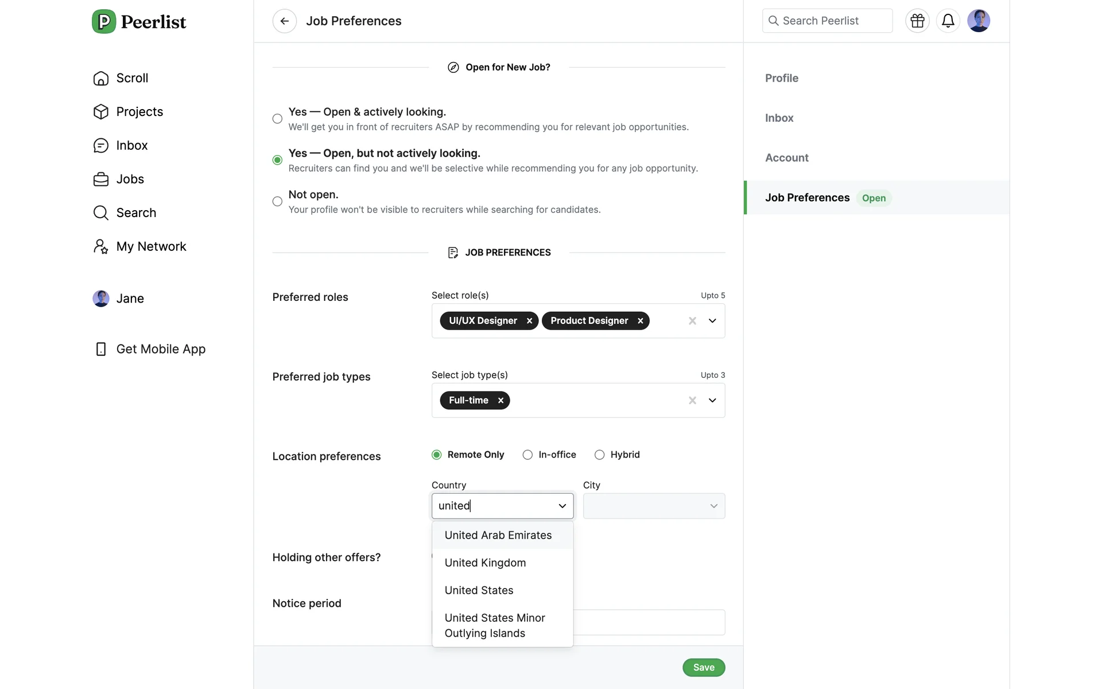Open the user avatar in the header
This screenshot has height=689, width=1102.
click(x=978, y=21)
